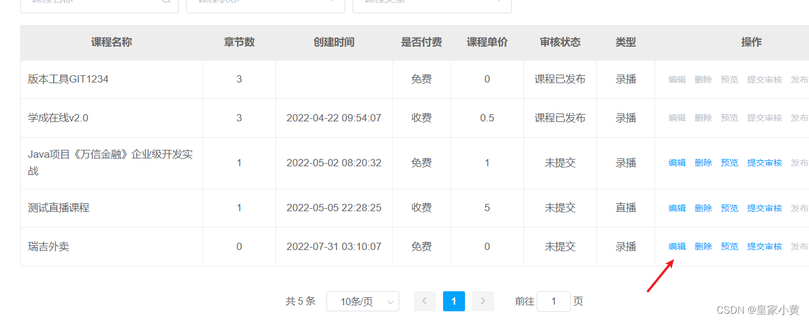
Task: Submit 测试直播课程 for review (提交审核)
Action: [x=765, y=208]
